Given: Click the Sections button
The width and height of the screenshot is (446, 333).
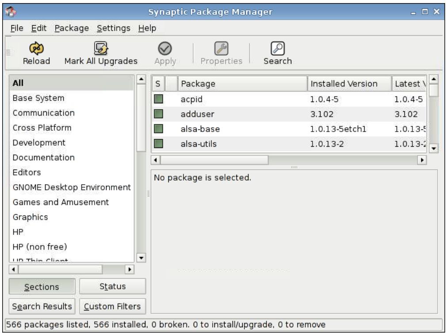Looking at the screenshot, I should (x=42, y=286).
